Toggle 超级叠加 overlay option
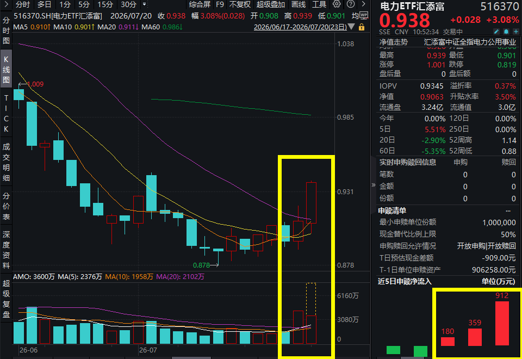Viewport: 522px width, 359px height. pos(271,4)
